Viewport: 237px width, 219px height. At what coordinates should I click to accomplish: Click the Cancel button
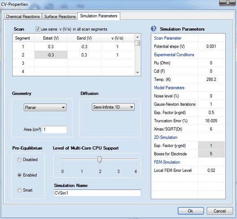pyautogui.click(x=219, y=211)
